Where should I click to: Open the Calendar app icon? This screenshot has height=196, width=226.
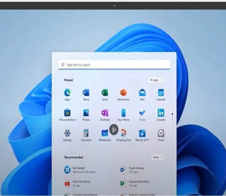pyautogui.click(x=161, y=92)
